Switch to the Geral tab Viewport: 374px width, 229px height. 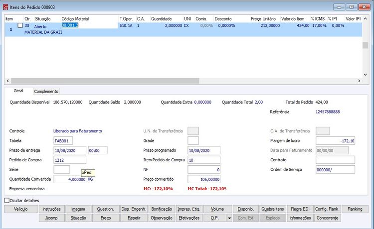coord(18,91)
